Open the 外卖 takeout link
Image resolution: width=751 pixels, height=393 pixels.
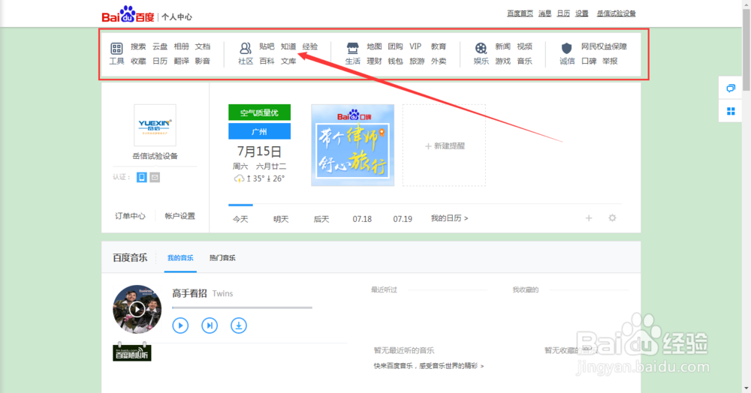pyautogui.click(x=439, y=61)
